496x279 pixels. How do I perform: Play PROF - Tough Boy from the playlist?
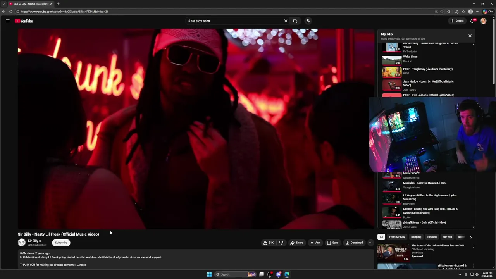[x=426, y=72]
